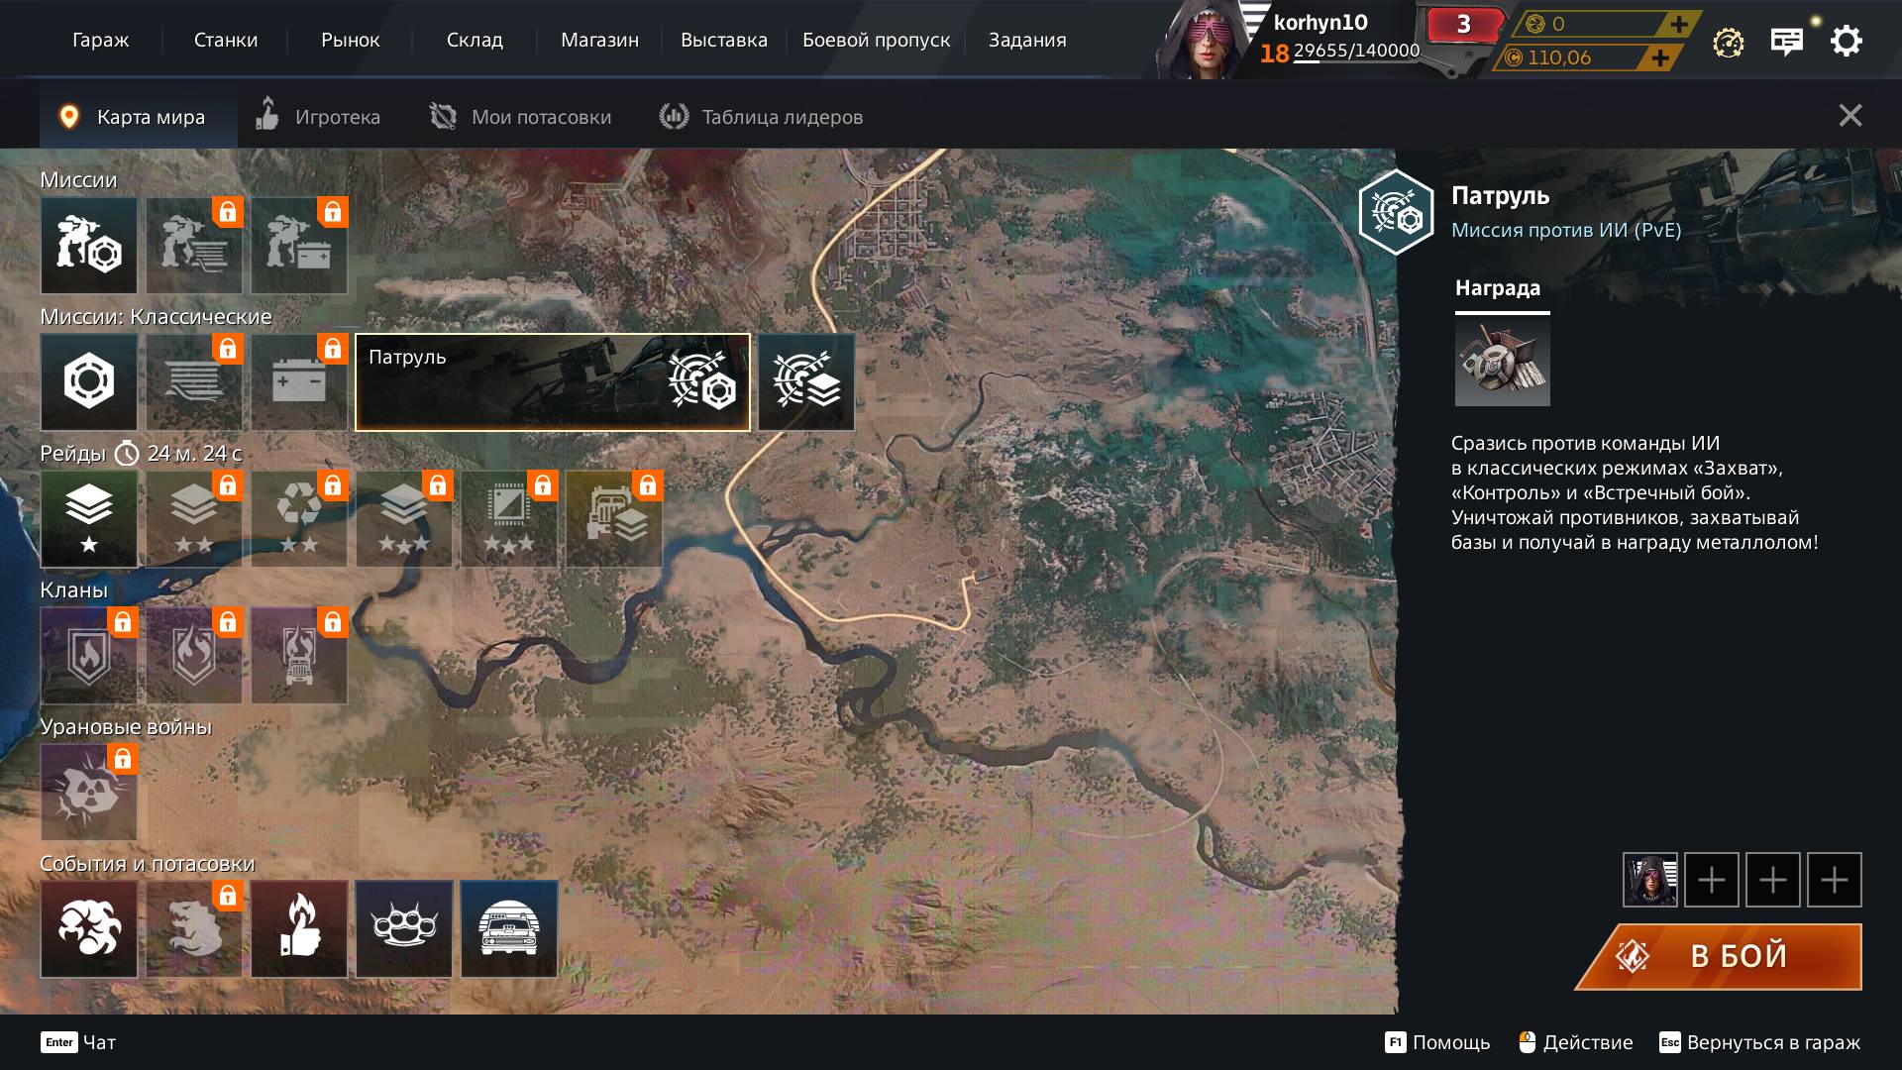Click the scrap metal reward thumbnail
1902x1070 pixels.
click(x=1502, y=363)
